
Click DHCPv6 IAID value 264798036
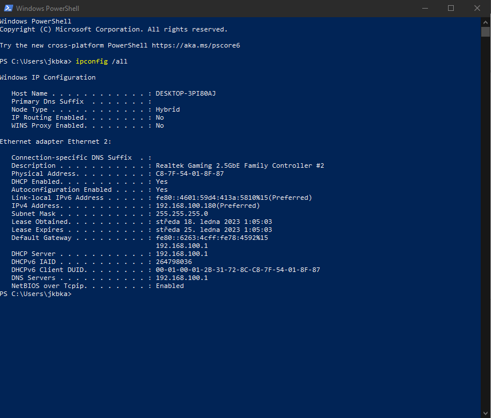174,262
